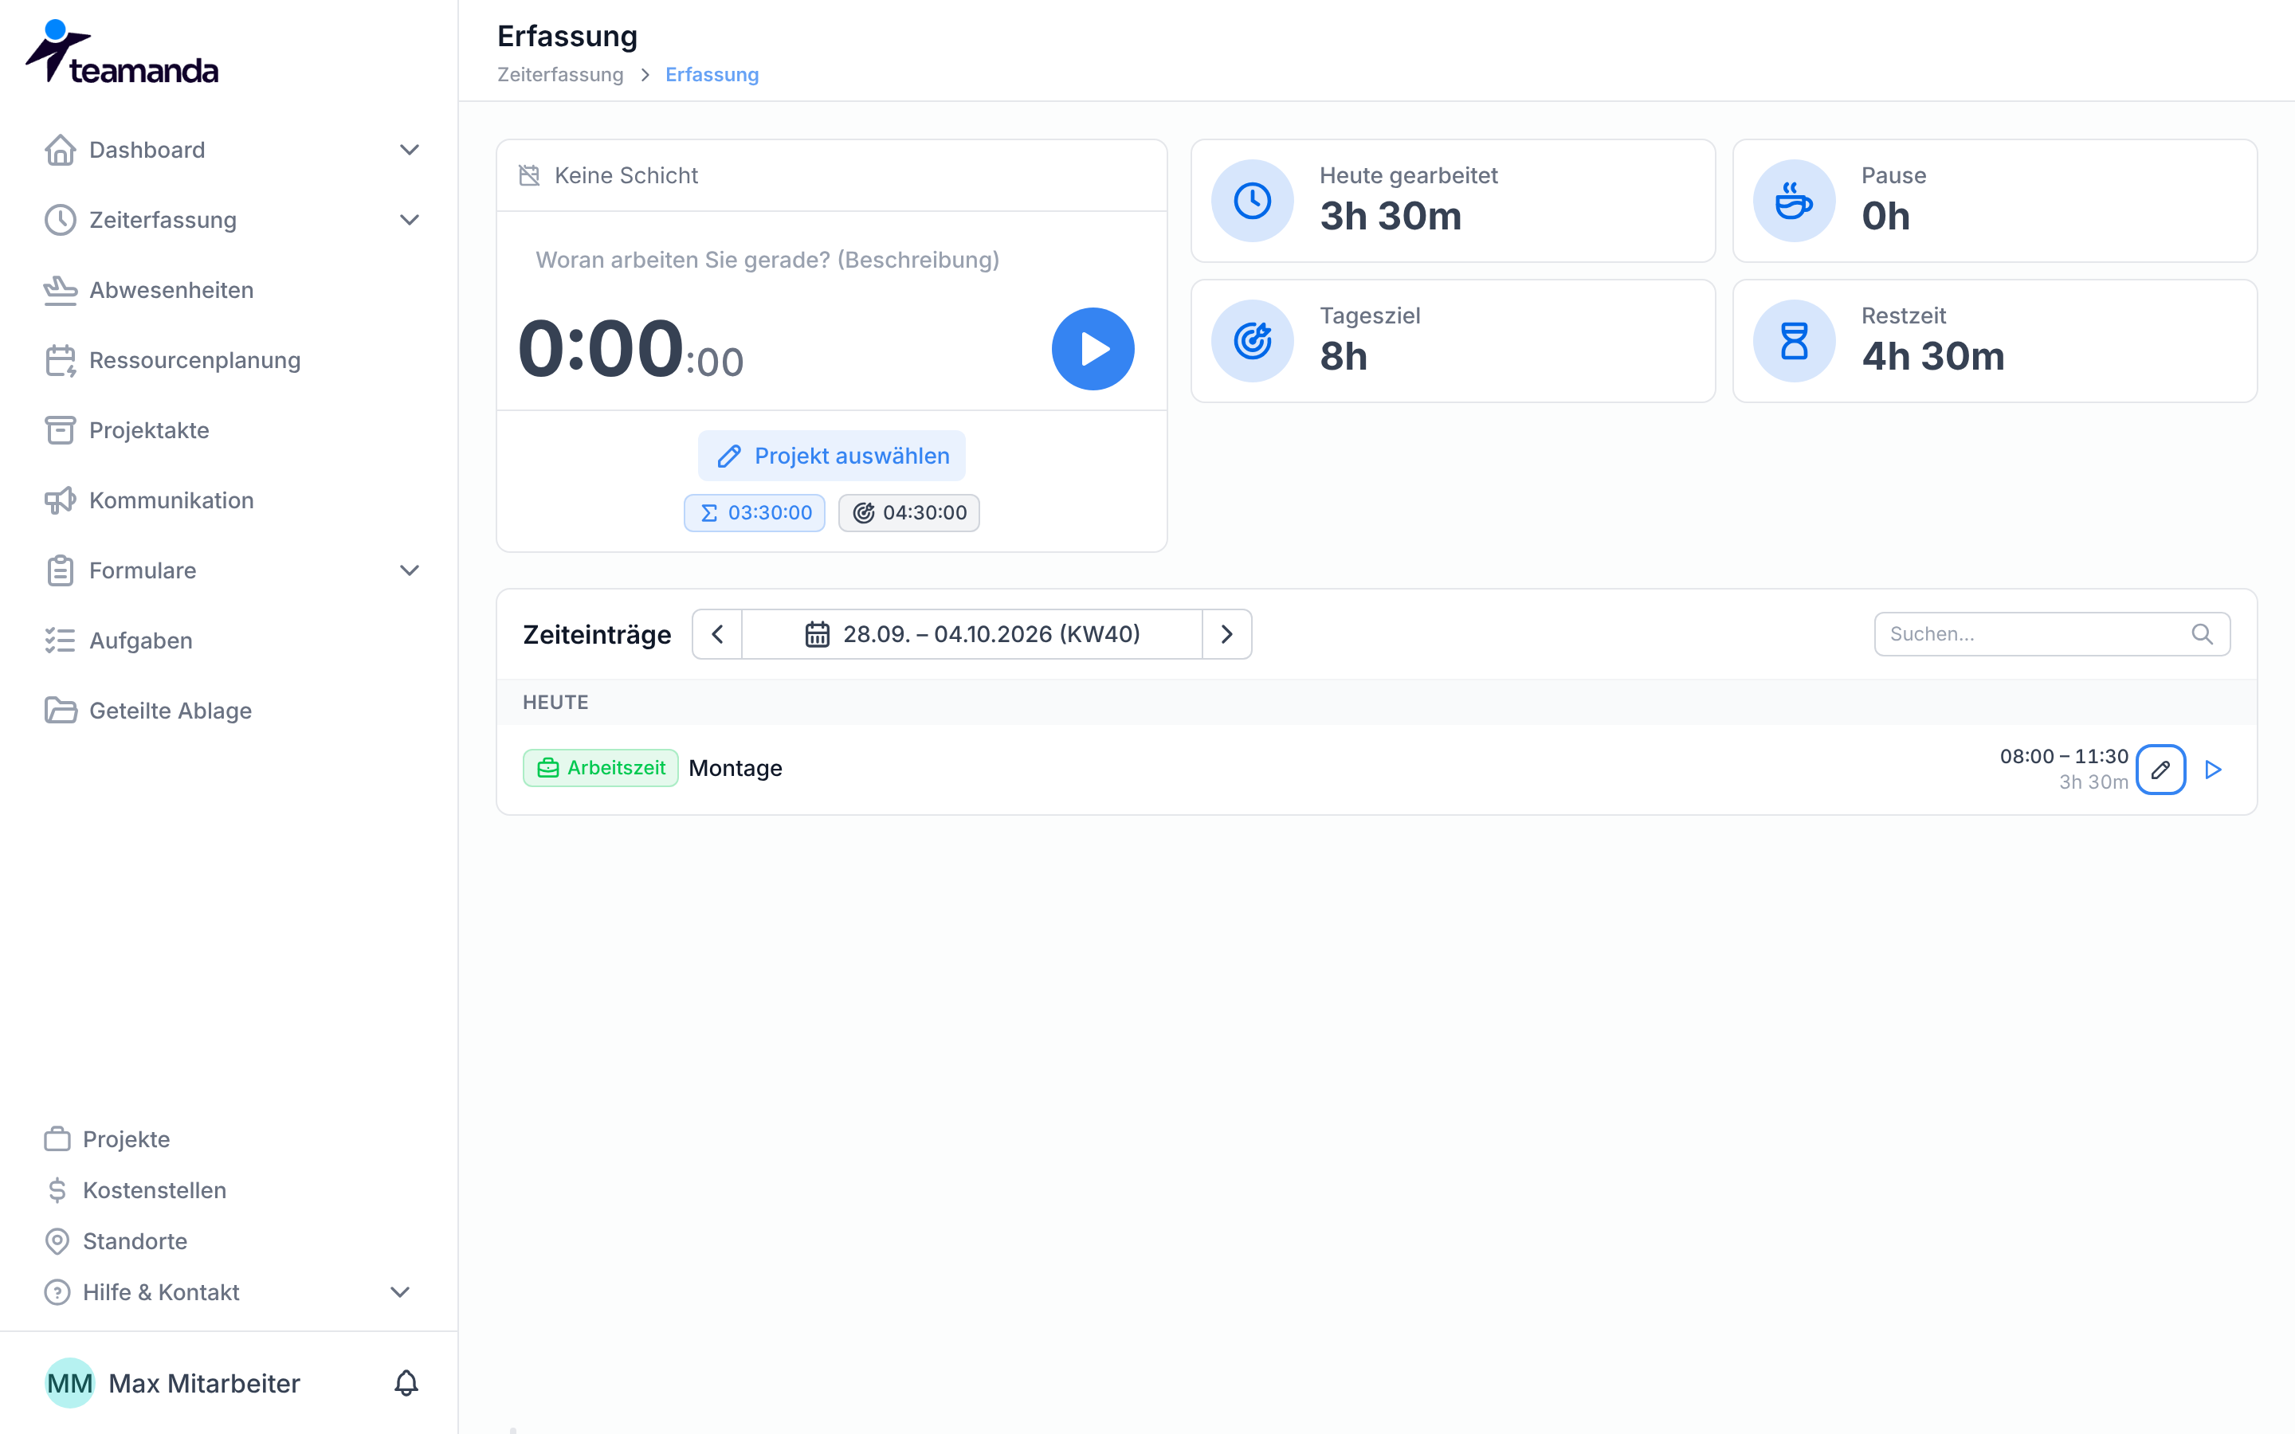This screenshot has height=1434, width=2295.
Task: Click the Arbeitszeit tag on Montage entry
Action: (600, 767)
